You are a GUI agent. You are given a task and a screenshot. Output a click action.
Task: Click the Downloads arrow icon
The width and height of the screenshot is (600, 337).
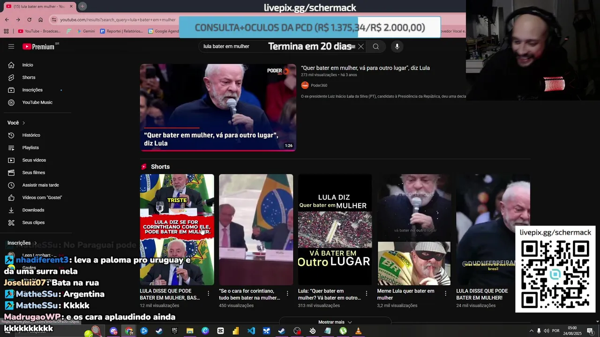11,210
